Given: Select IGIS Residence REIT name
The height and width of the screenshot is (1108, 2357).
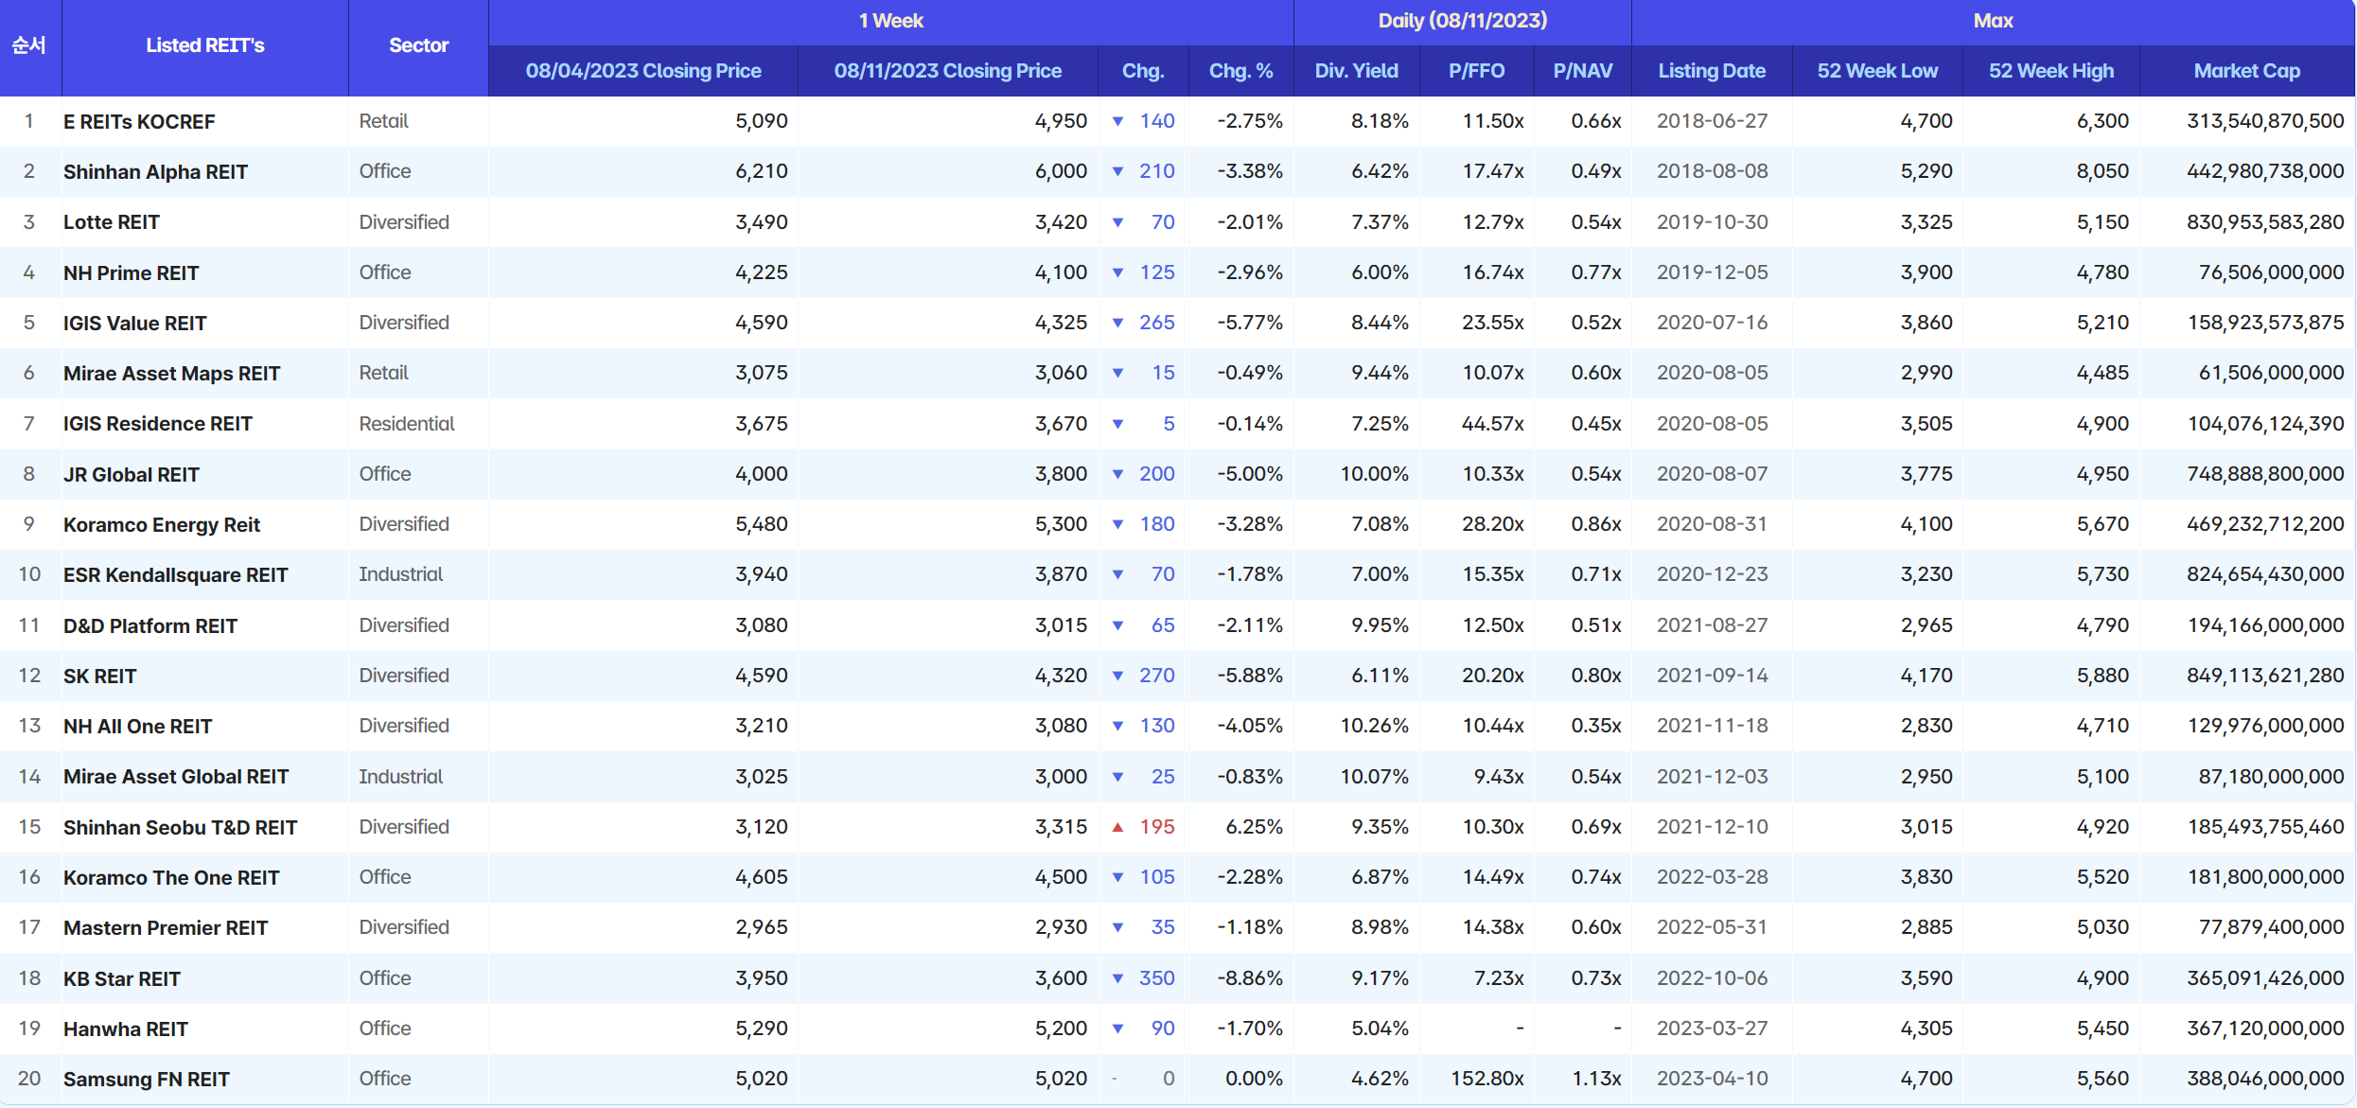Looking at the screenshot, I should (x=158, y=424).
